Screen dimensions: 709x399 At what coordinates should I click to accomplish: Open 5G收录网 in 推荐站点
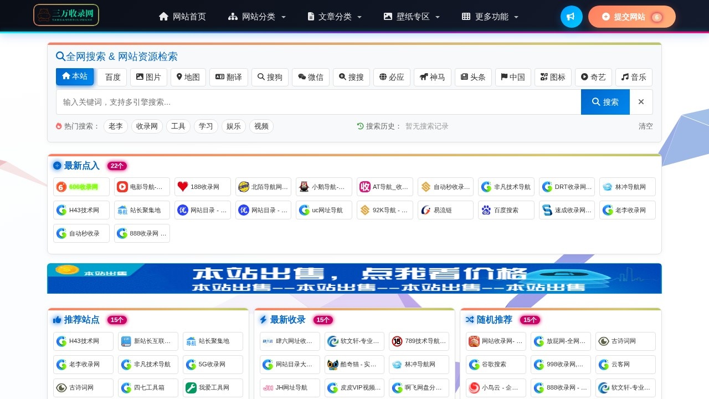[213, 365]
